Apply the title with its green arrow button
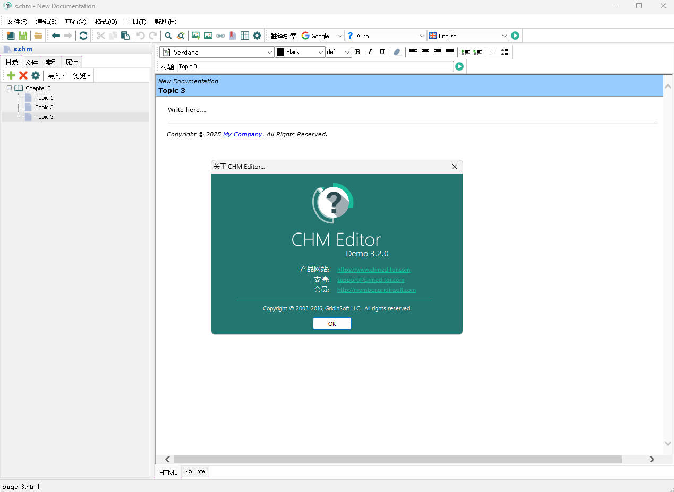 pos(459,66)
